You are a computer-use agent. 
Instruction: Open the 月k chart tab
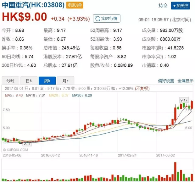point(66,81)
